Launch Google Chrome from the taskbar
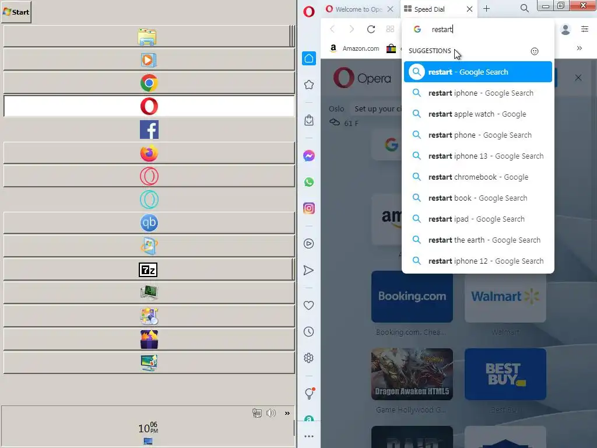 click(x=149, y=83)
